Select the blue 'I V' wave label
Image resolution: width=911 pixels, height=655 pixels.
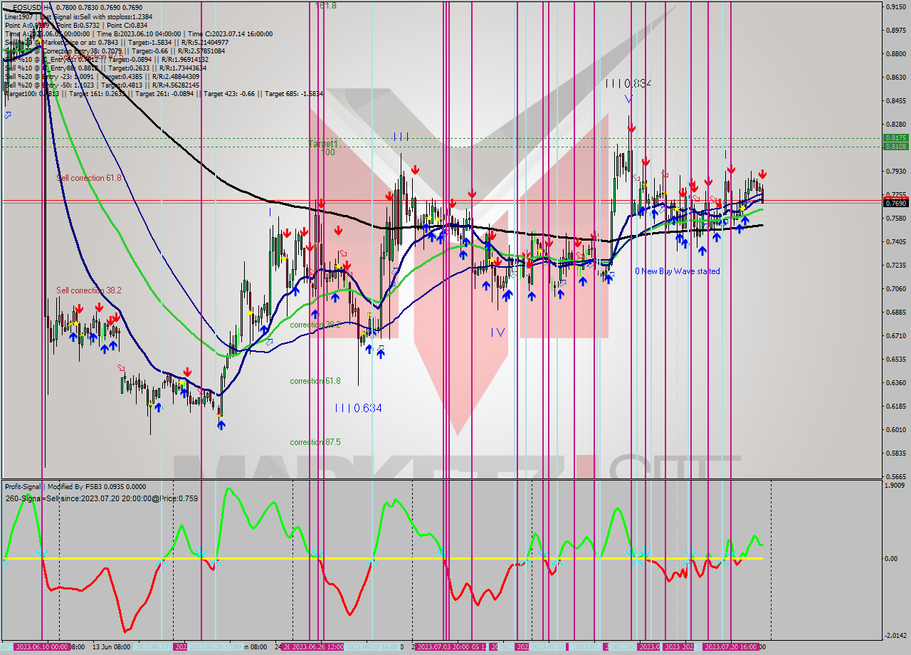tap(497, 332)
